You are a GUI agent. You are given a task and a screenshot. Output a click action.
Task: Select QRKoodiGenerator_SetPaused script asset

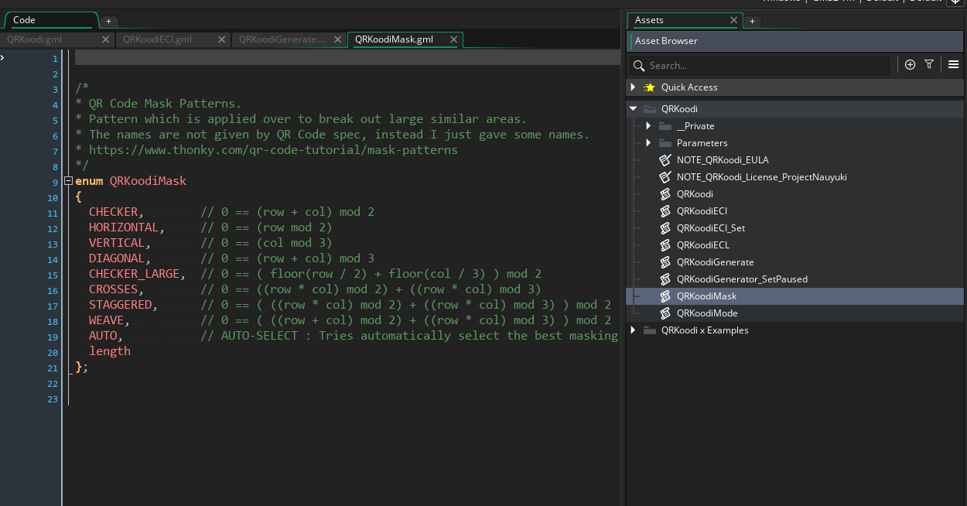click(742, 279)
